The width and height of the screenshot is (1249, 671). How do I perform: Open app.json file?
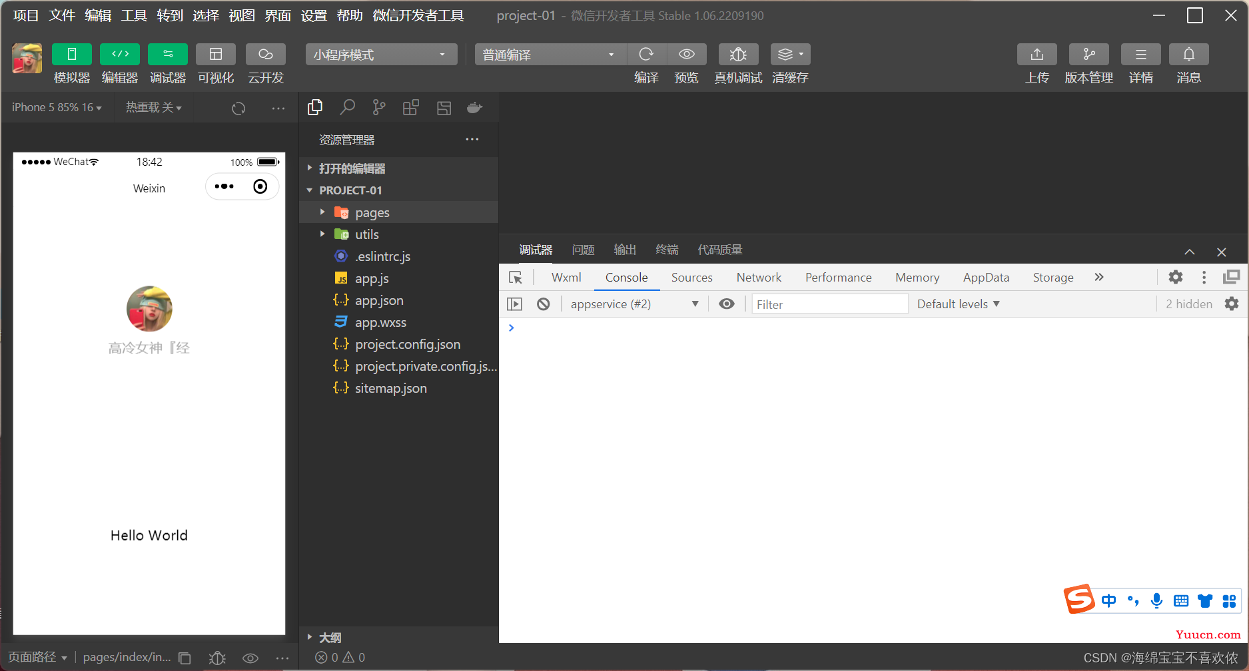pos(399,300)
